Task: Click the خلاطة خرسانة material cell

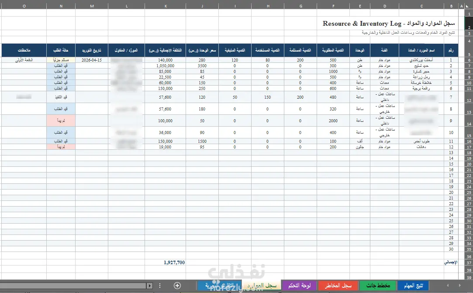Action: pyautogui.click(x=421, y=83)
